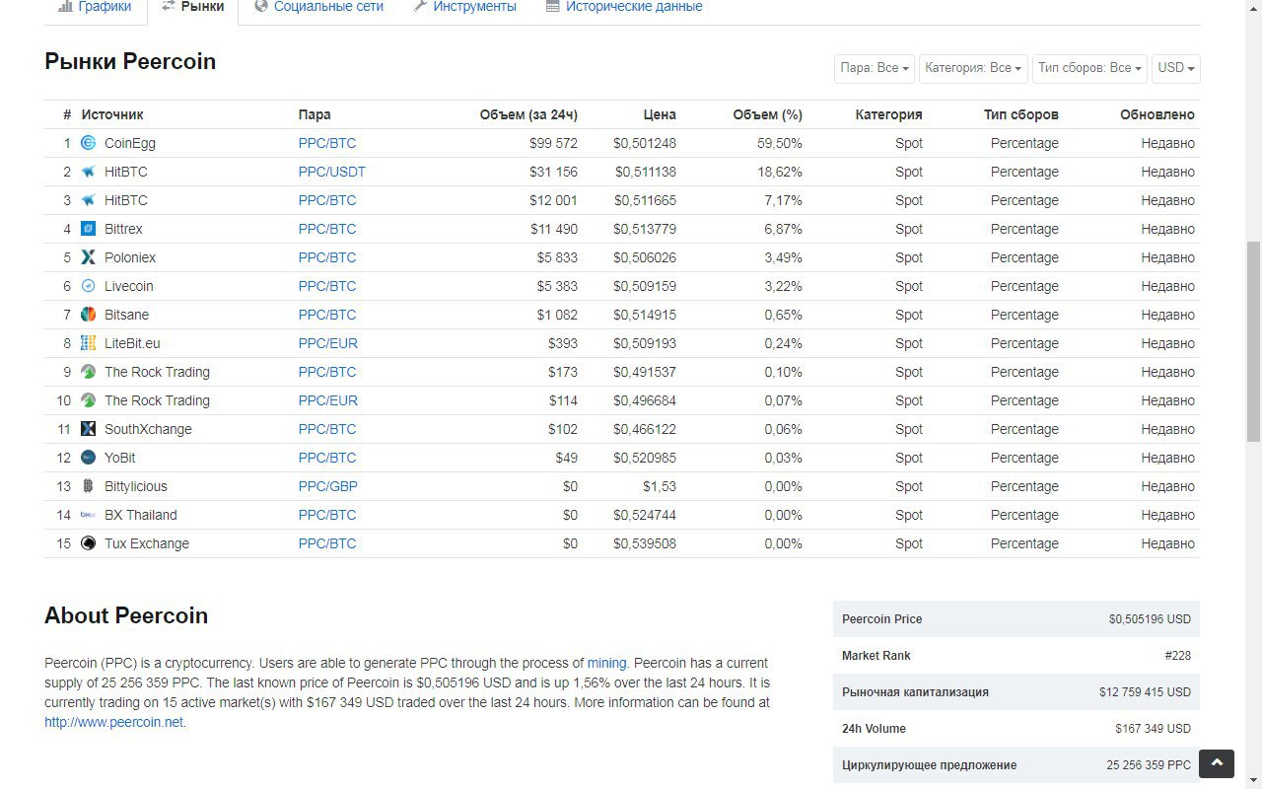Sort by Источник column header

point(112,114)
